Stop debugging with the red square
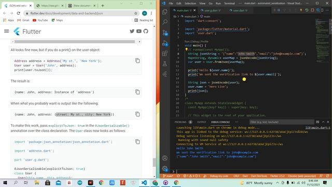Image resolution: width=332 pixels, height=187 pixels. tap(312, 10)
